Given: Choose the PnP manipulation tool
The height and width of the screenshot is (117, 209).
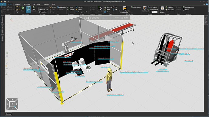Looking at the screenshot, I should point(28,9).
